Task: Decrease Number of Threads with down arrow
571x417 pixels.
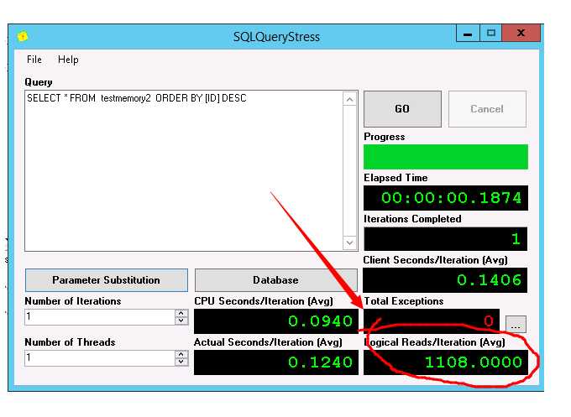Action: click(181, 362)
